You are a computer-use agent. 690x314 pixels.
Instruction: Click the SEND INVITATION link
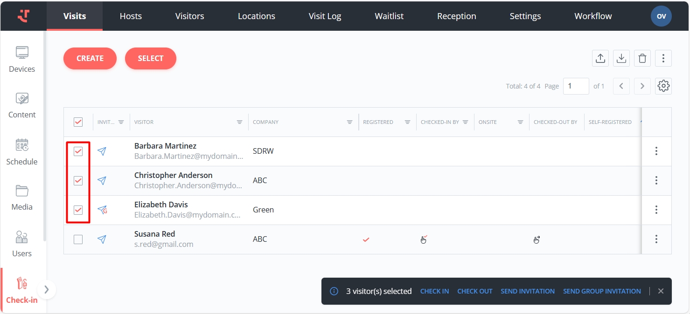coord(528,291)
